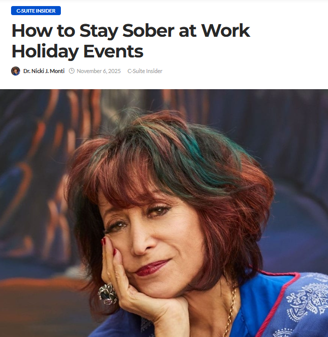Click the headline's first line "How to Stay Sober at Work"
Screen dimensions: 328x337
[x=131, y=31]
